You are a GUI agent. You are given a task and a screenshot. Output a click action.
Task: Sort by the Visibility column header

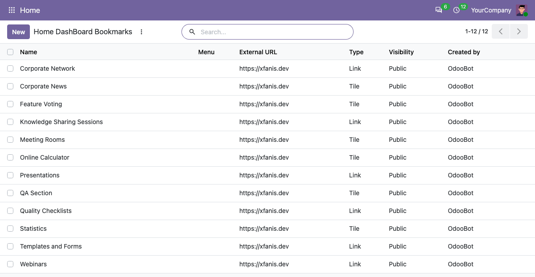401,52
